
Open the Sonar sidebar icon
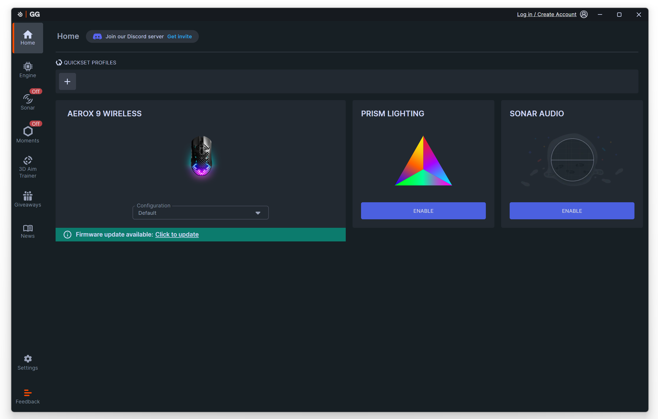pyautogui.click(x=28, y=99)
